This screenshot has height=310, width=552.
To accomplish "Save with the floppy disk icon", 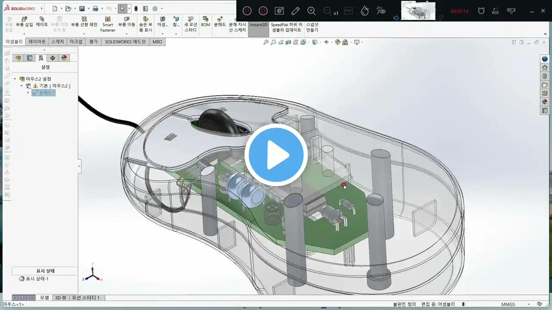I will pos(82,9).
